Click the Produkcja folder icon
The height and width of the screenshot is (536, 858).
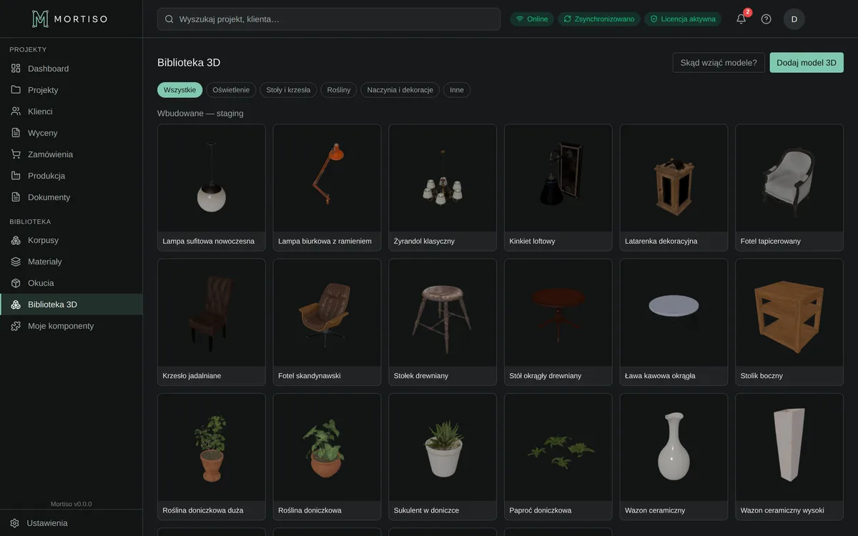coord(16,176)
